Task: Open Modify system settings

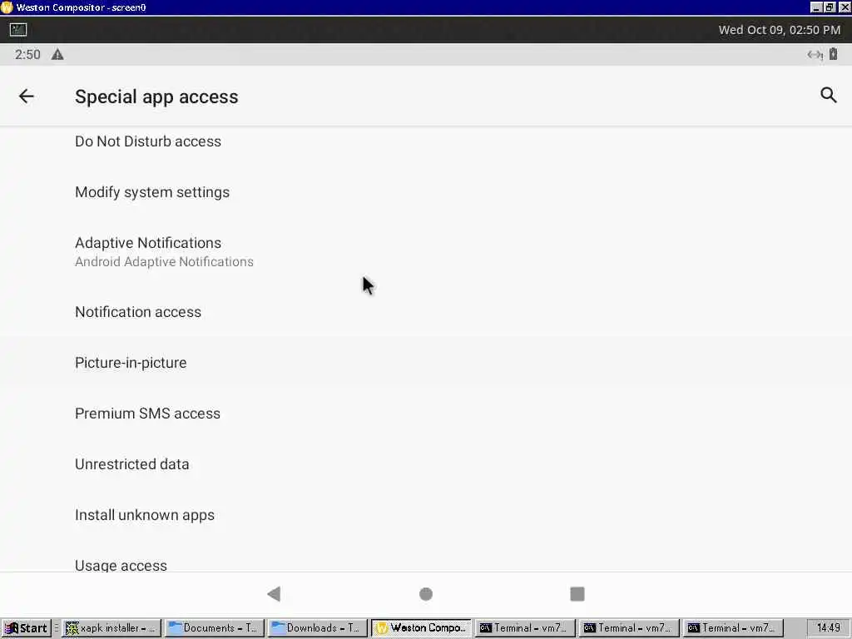Action: pos(426,192)
